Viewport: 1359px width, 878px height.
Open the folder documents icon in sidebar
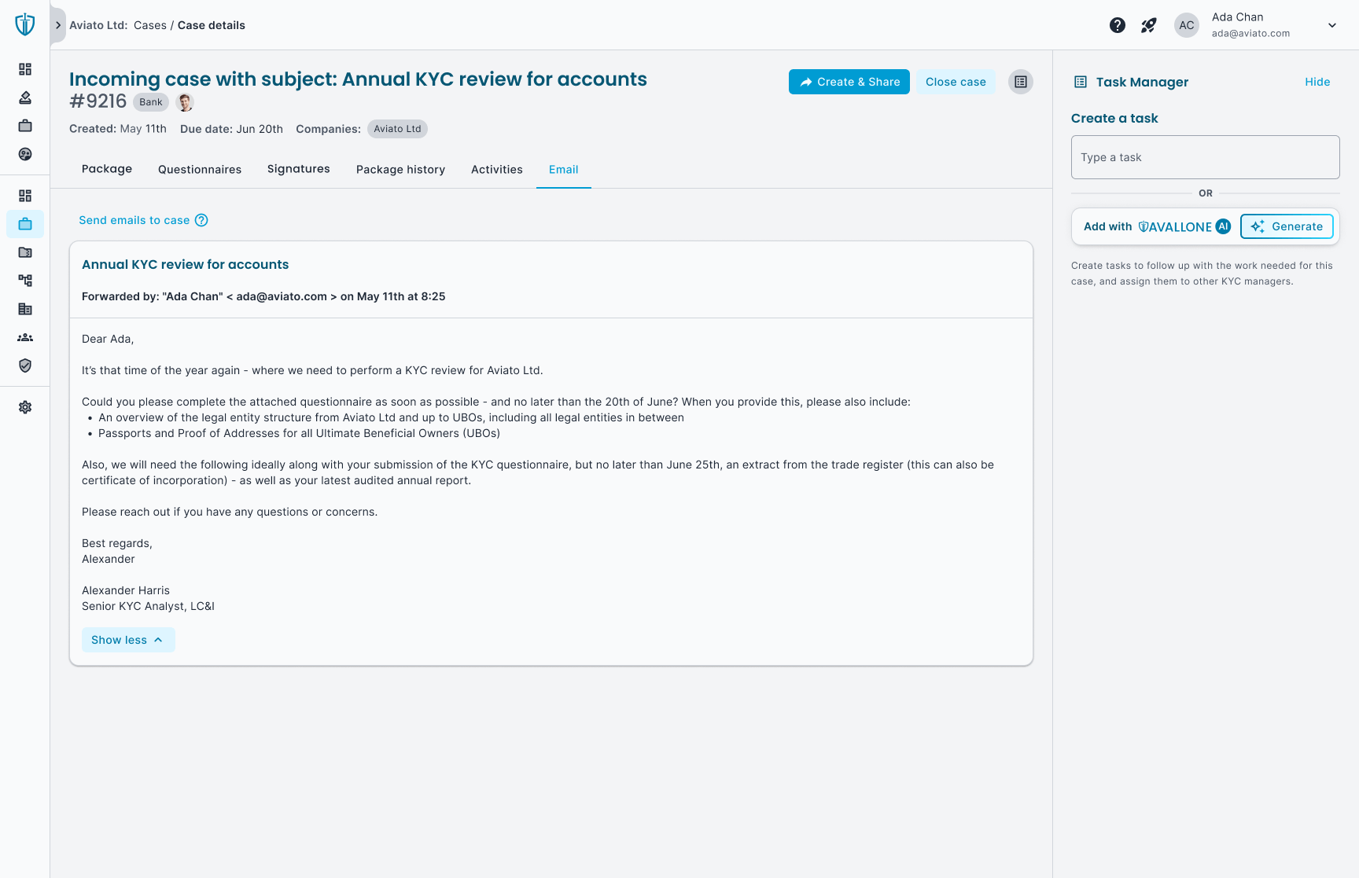(24, 252)
